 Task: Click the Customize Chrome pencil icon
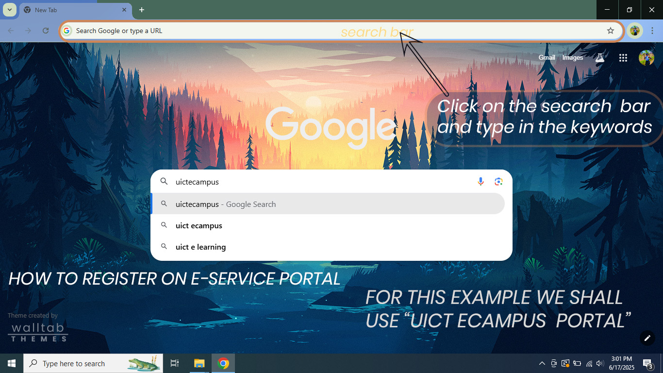tap(647, 338)
